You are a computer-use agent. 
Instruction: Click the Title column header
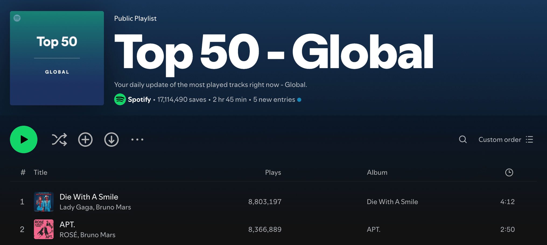[40, 172]
